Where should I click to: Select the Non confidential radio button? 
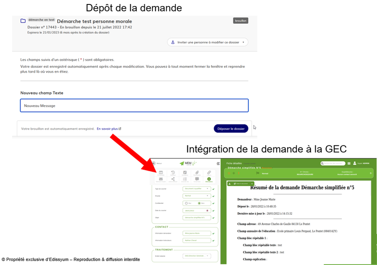199,203
